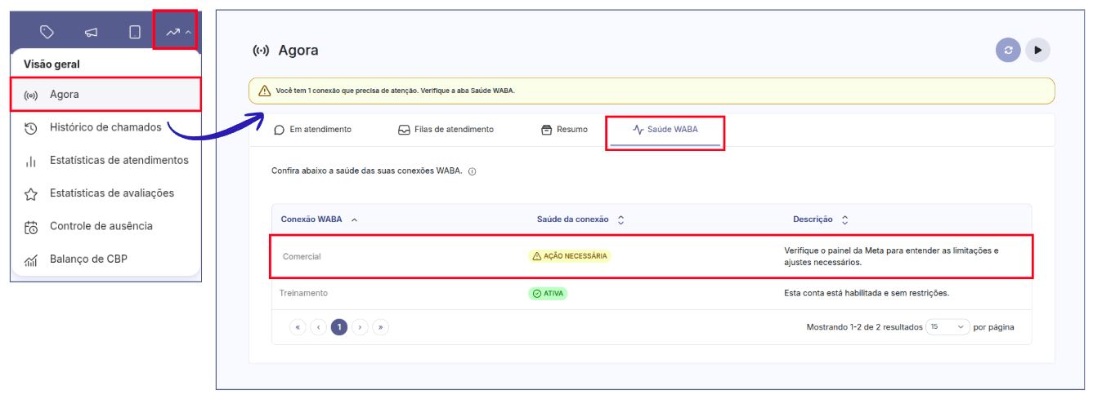
Task: Open Balanço de CBP
Action: pyautogui.click(x=88, y=259)
